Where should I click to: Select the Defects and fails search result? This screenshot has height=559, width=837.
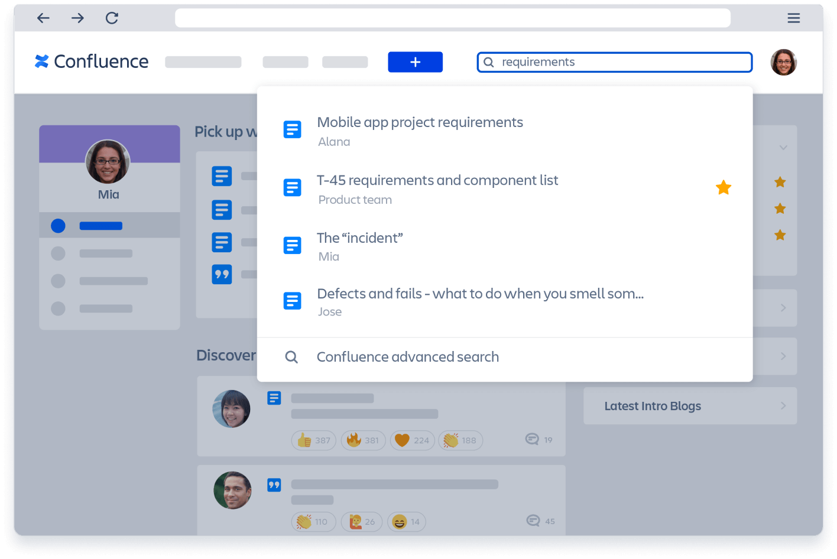coord(480,294)
